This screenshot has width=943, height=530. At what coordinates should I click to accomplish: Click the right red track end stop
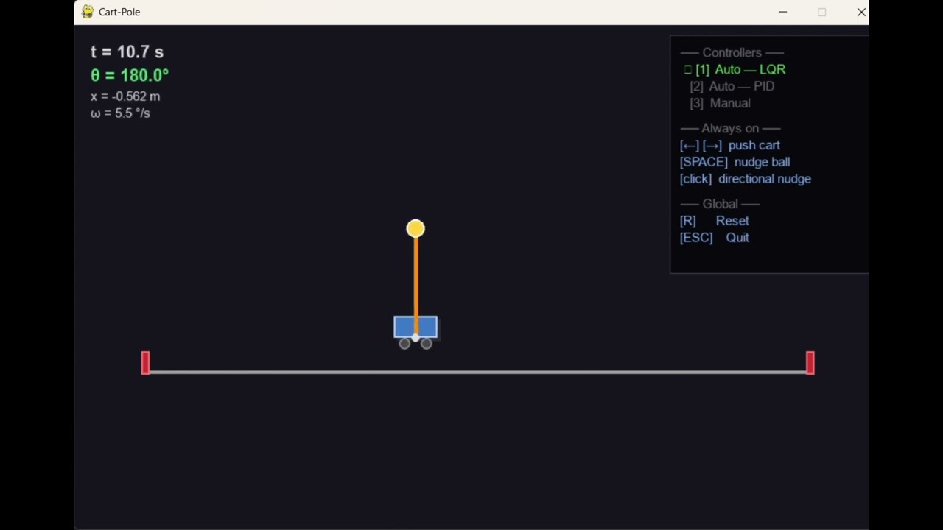(810, 363)
